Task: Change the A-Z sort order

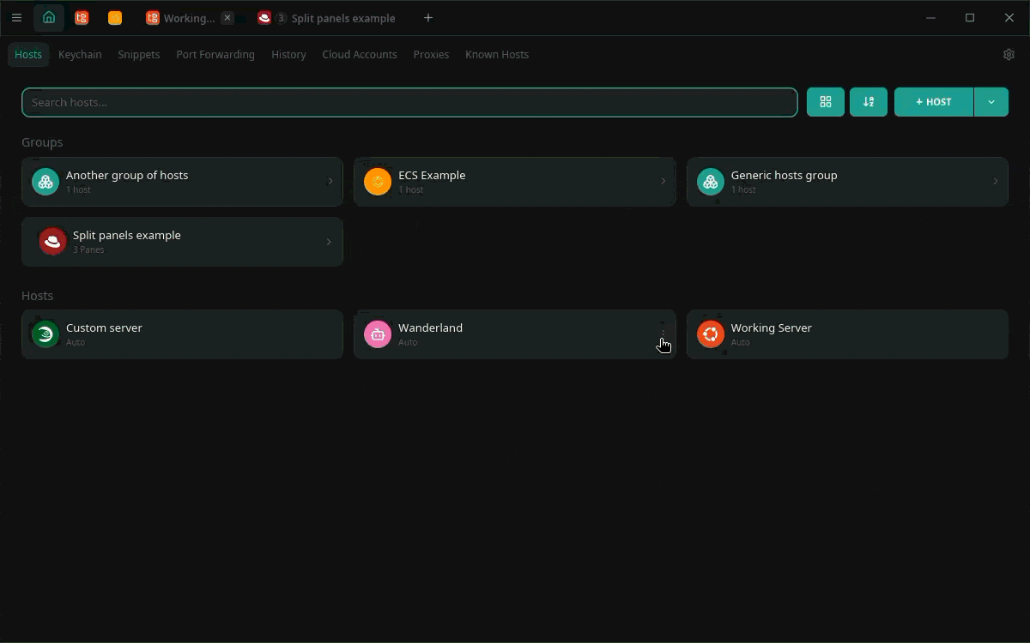Action: coord(869,102)
